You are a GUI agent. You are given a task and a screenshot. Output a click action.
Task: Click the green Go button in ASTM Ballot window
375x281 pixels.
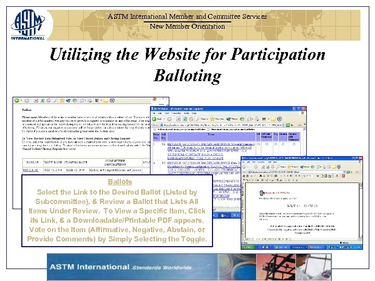[x=287, y=125]
